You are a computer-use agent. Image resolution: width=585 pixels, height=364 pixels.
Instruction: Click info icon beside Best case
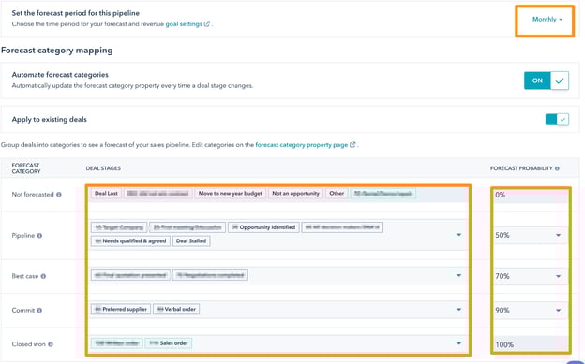[x=43, y=276]
